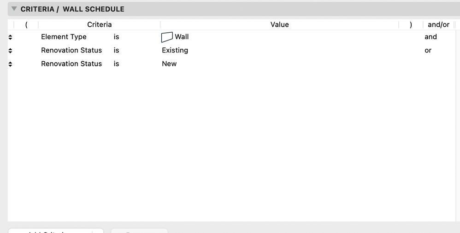Change the 'is' operator for New row
Viewport: 460px width, 233px height.
[x=116, y=64]
